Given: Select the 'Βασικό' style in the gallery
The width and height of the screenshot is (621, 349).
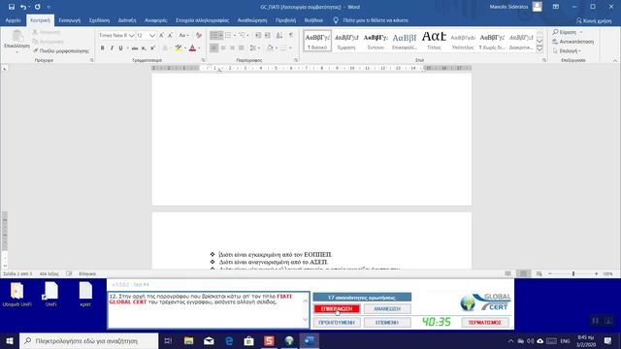Looking at the screenshot, I should point(317,41).
